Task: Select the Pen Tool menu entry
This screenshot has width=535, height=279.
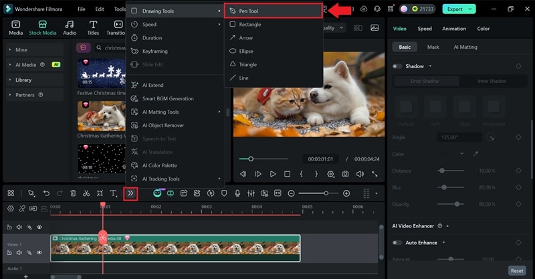Action: coord(274,11)
